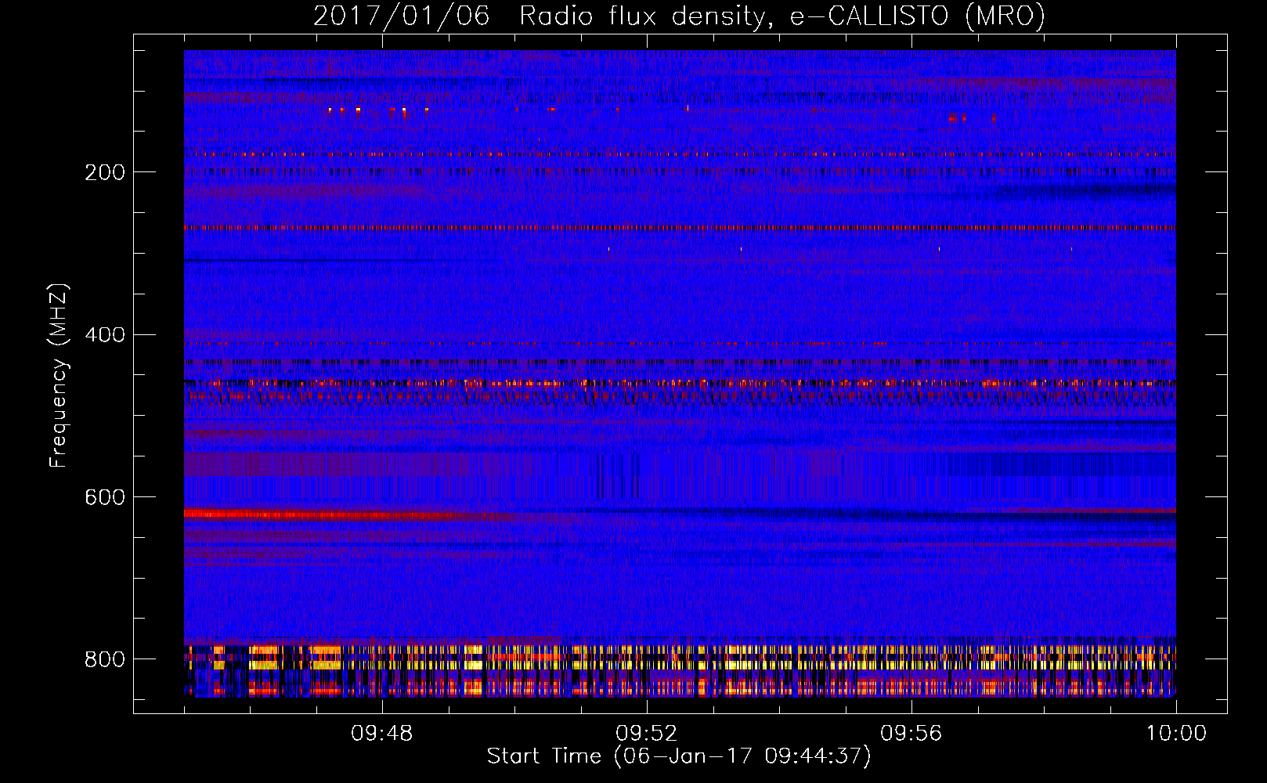Click the yellow interference band near 800 MHz
The width and height of the screenshot is (1267, 783).
click(680, 658)
